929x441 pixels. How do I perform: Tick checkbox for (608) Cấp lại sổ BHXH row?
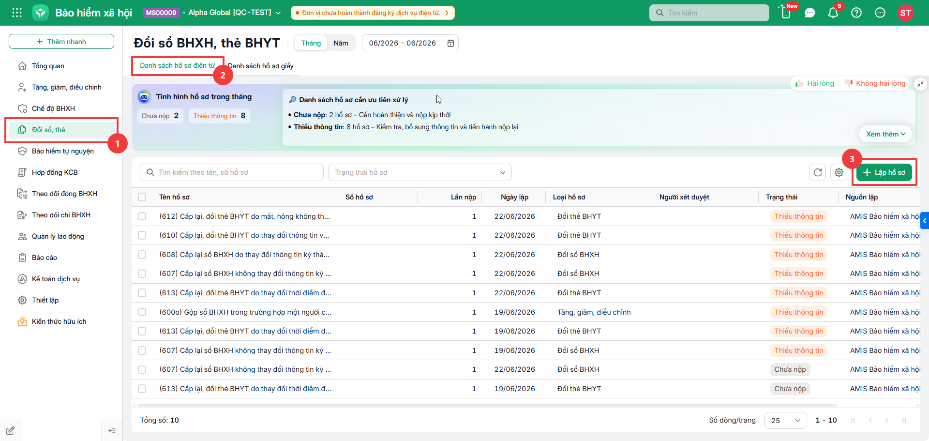click(x=142, y=255)
